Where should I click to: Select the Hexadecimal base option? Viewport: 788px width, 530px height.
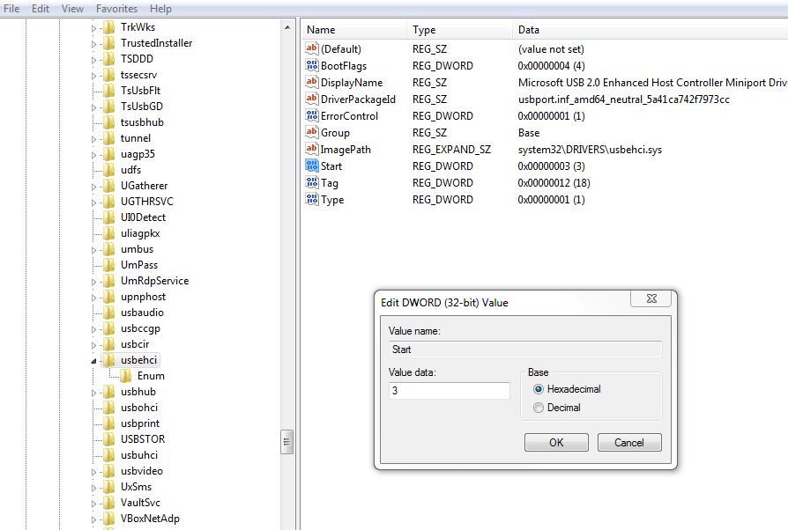coord(539,389)
